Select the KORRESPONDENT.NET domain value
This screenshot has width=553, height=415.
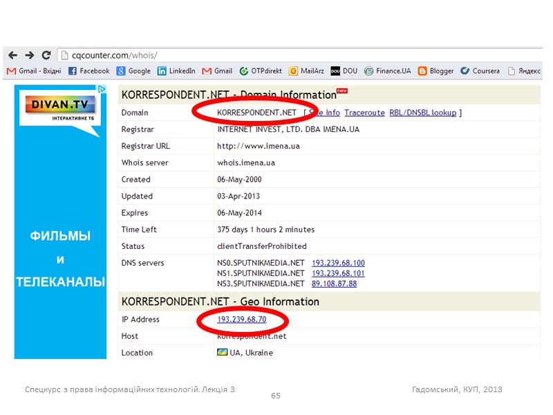click(256, 113)
